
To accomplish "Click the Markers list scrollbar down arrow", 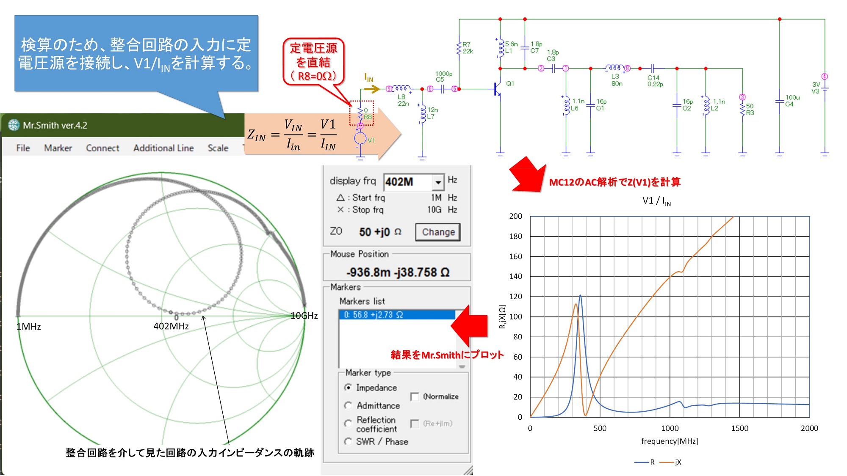I will (462, 366).
